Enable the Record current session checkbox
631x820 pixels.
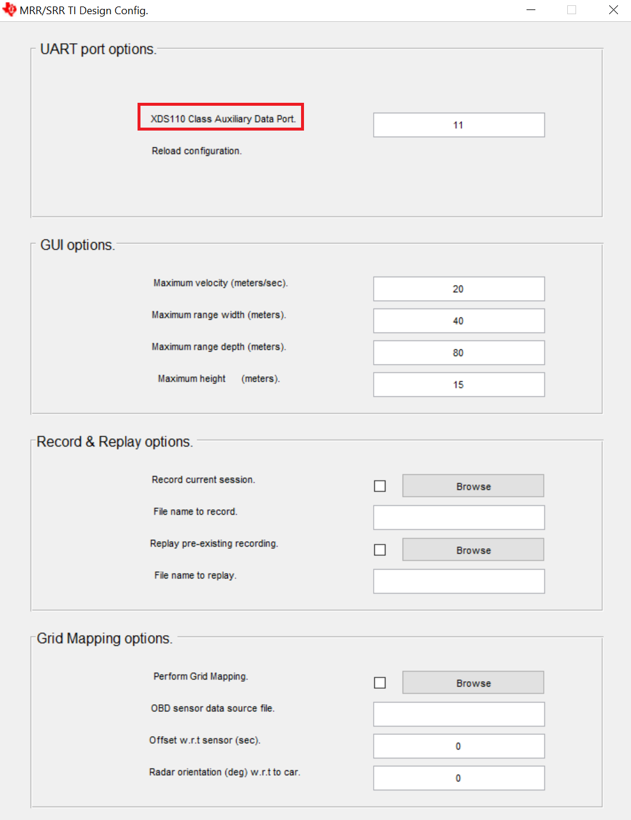[380, 486]
